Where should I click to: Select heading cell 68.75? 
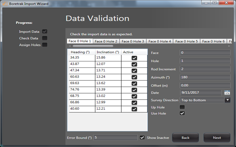(82, 96)
